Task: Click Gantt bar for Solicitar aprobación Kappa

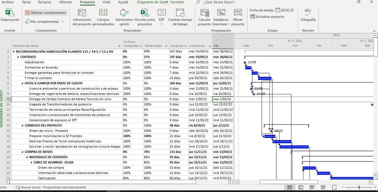Action: 294,147
